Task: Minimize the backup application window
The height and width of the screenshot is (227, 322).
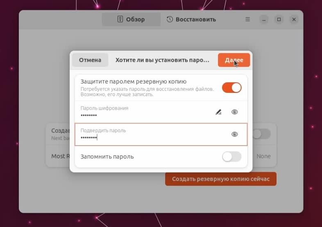Action: point(264,20)
